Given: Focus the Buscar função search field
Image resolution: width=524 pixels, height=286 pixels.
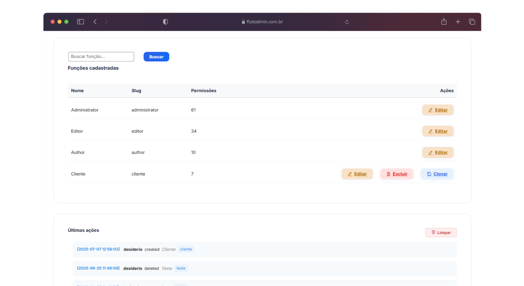Looking at the screenshot, I should [x=101, y=56].
